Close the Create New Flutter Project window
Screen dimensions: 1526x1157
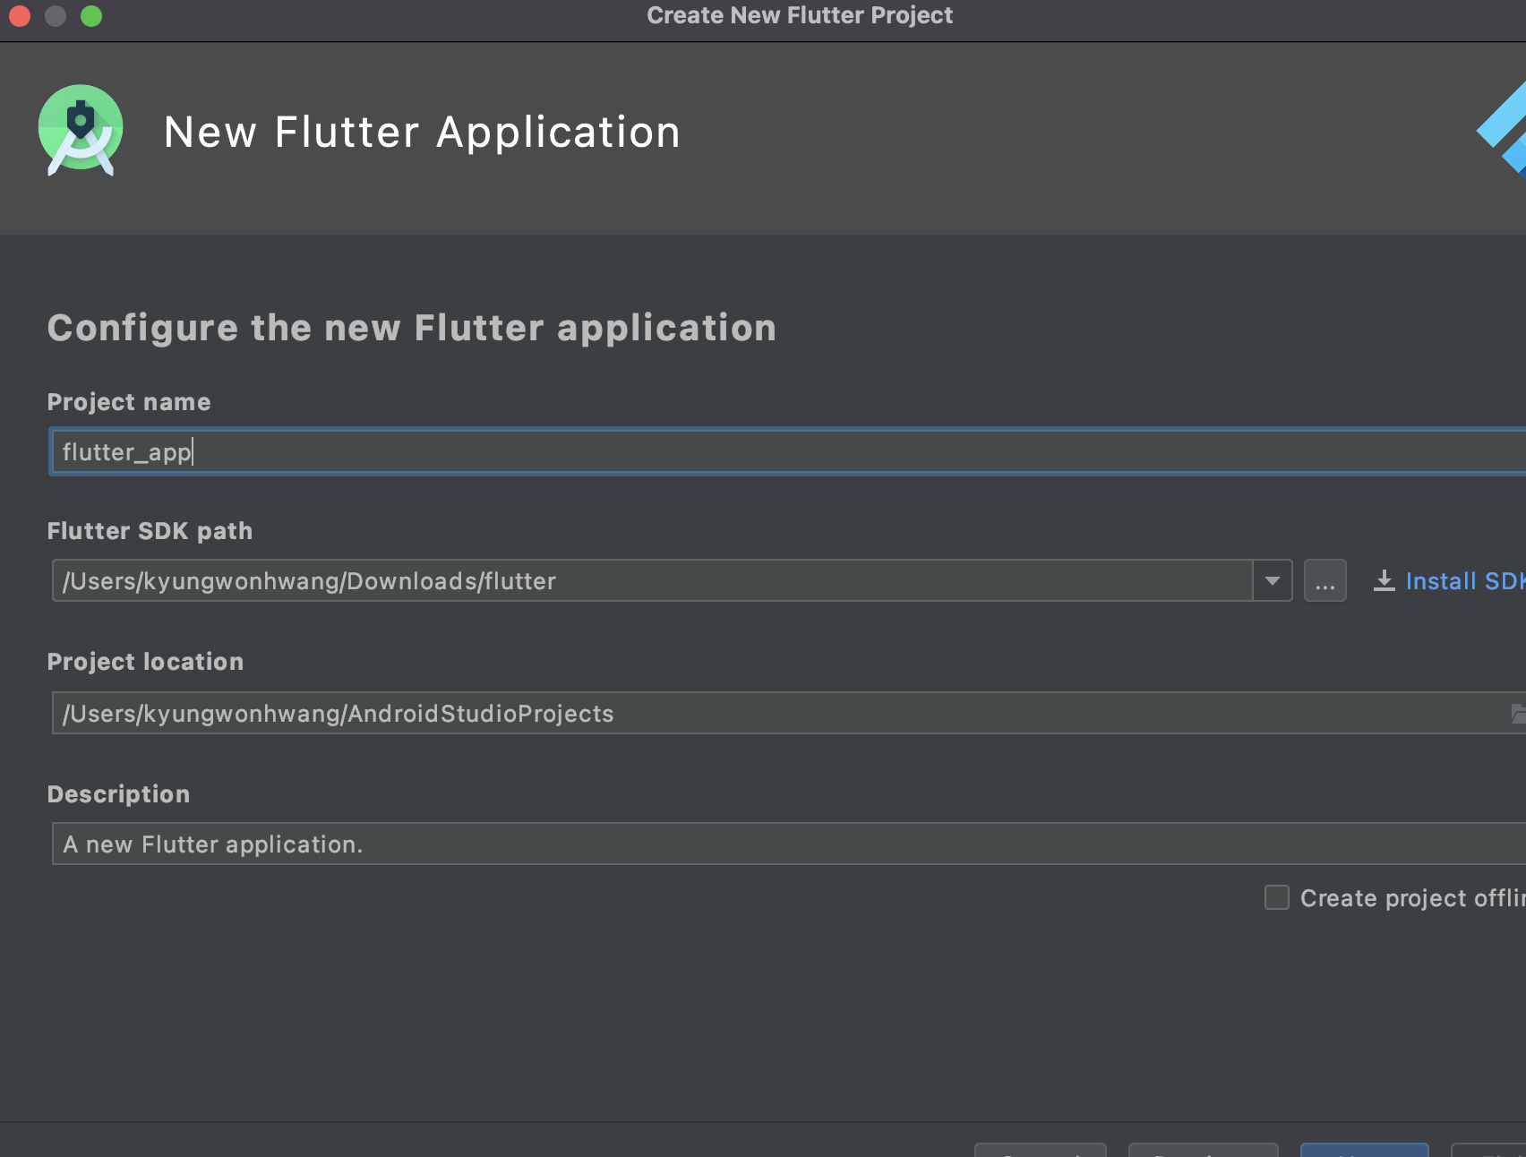tap(20, 16)
